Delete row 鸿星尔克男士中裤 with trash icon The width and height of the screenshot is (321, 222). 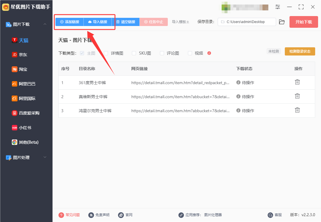(x=297, y=110)
